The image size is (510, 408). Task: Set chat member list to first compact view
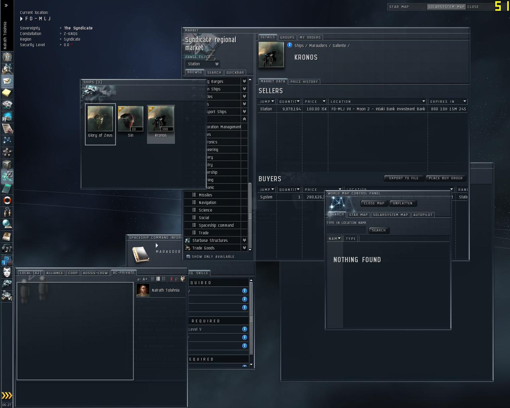pyautogui.click(x=153, y=279)
